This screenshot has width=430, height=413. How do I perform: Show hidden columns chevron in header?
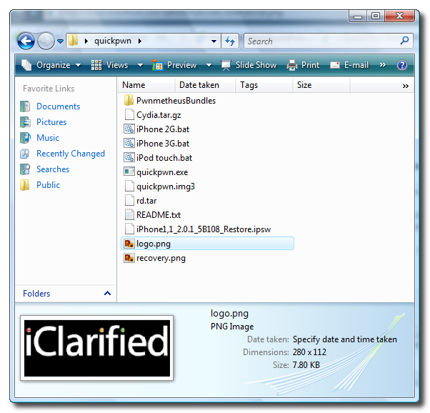[405, 86]
